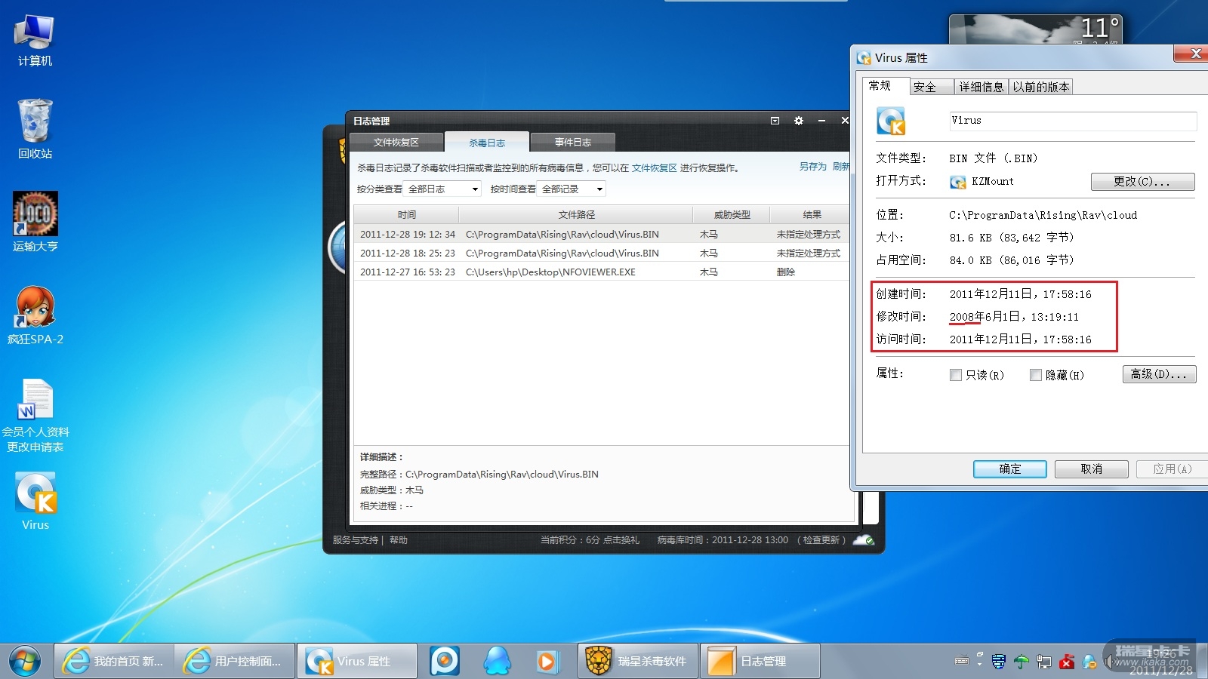Click the 修改时间 value 2008年6月1日

1014,317
